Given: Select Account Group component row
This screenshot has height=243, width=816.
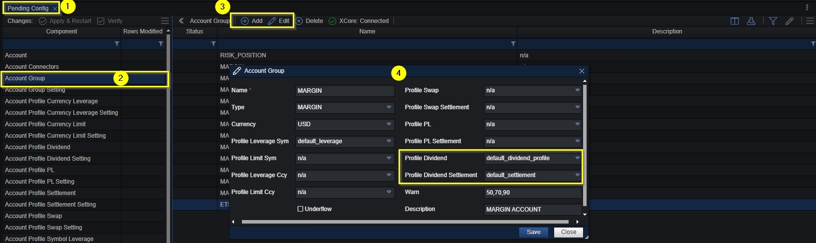Looking at the screenshot, I should click(83, 78).
